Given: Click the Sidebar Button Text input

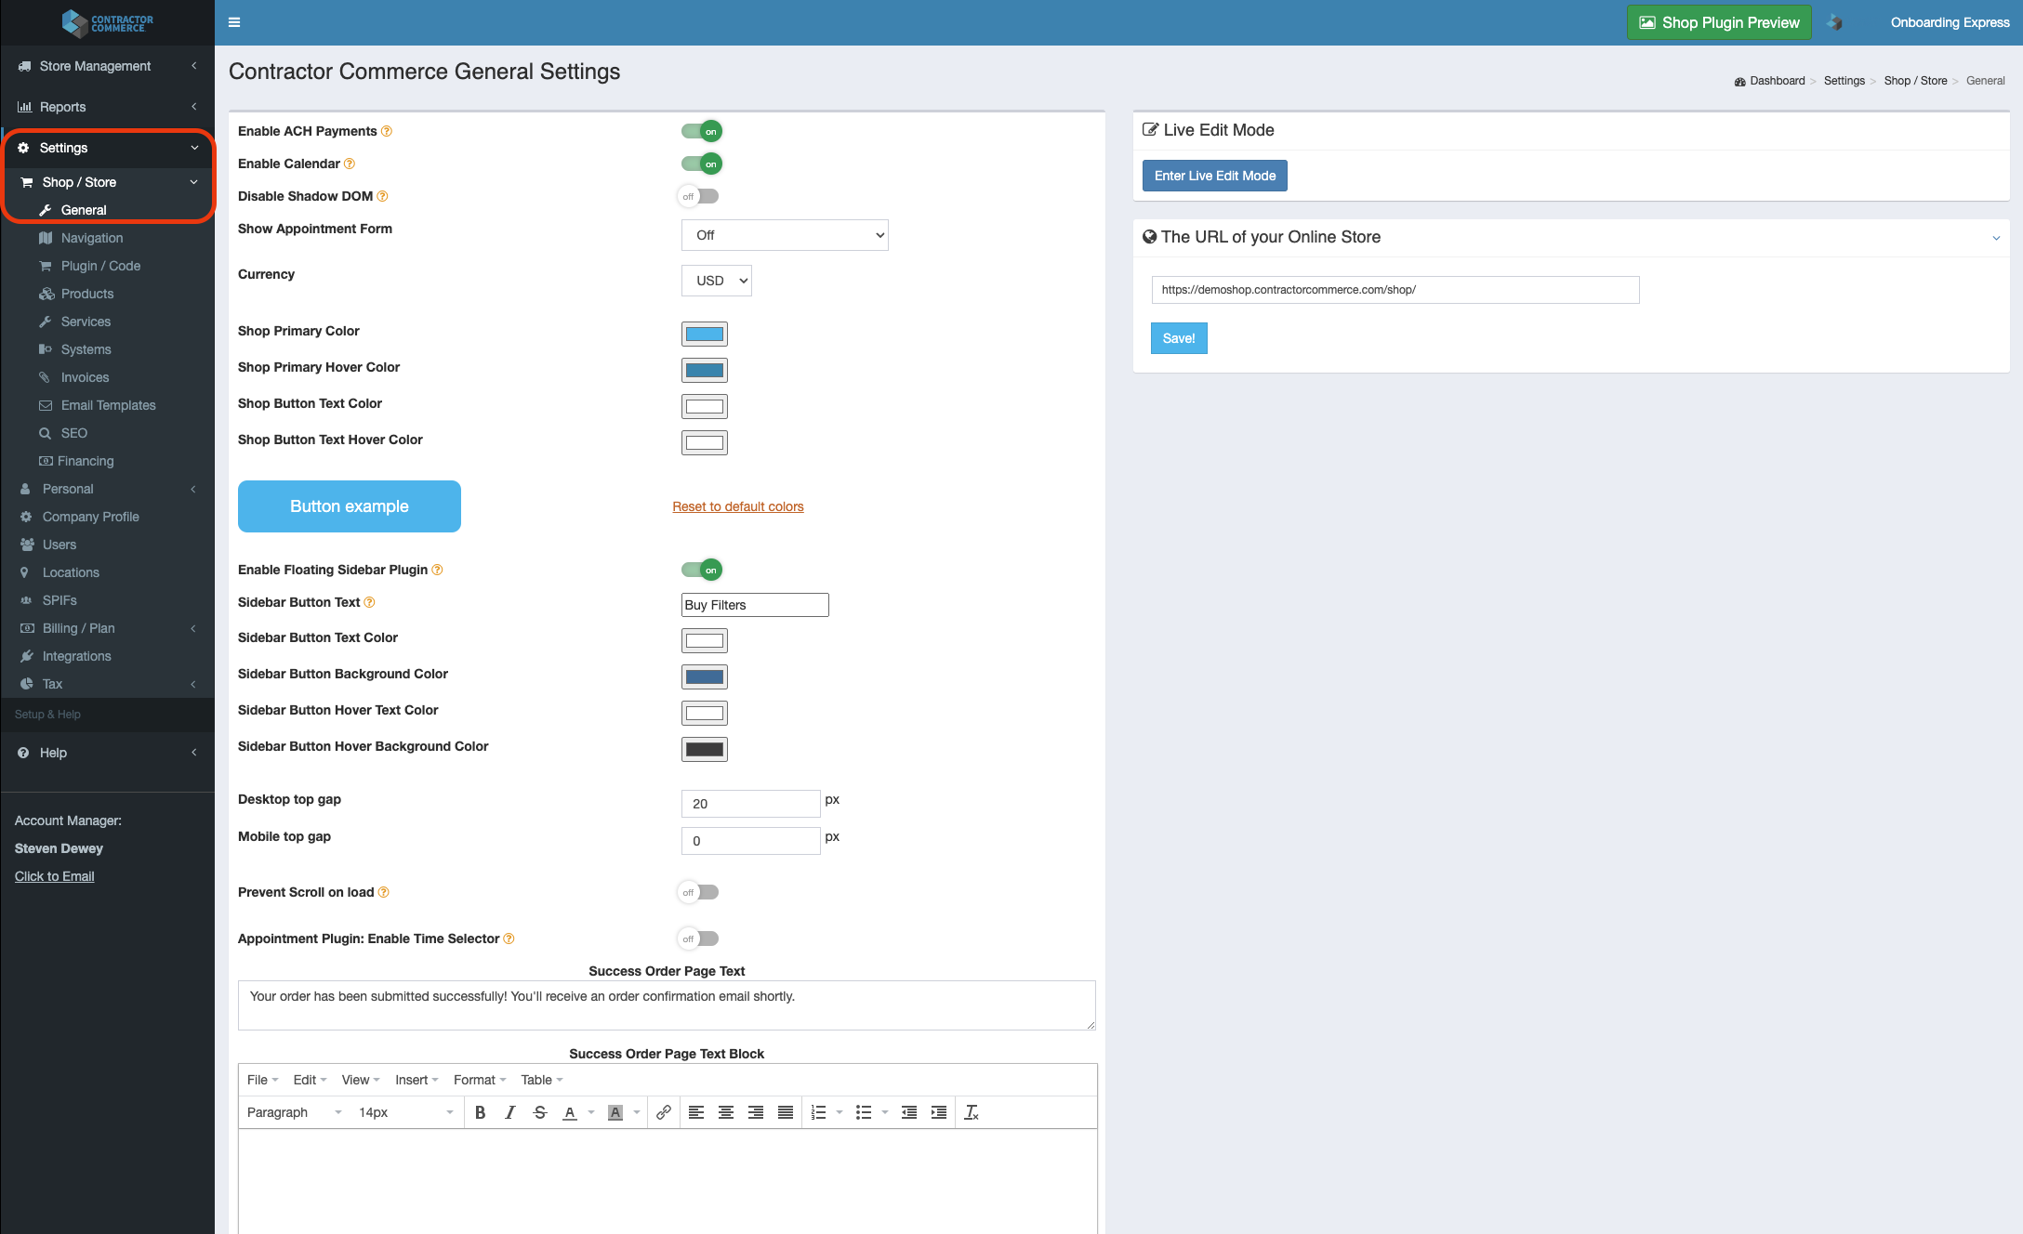Looking at the screenshot, I should (x=755, y=605).
